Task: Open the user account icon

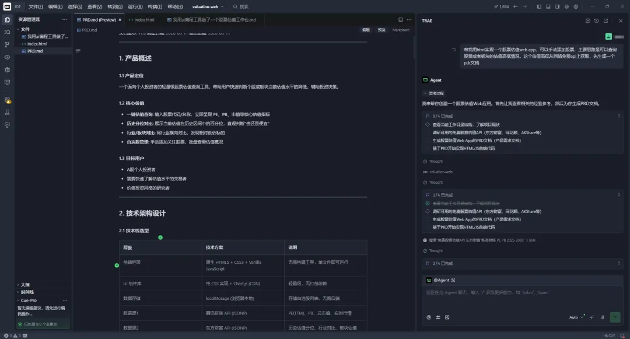Action: coord(576,6)
